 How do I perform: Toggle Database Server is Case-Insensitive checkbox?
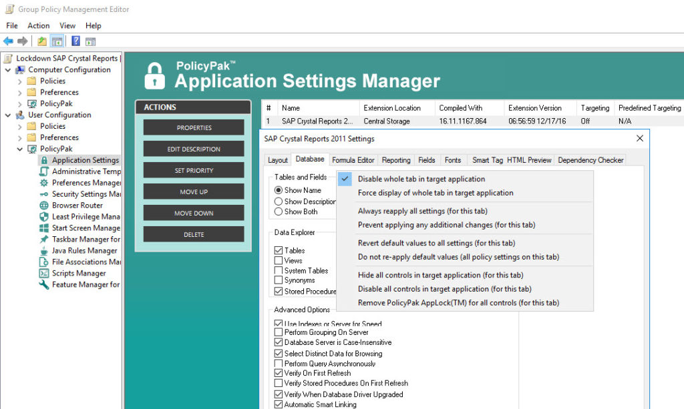click(x=279, y=342)
